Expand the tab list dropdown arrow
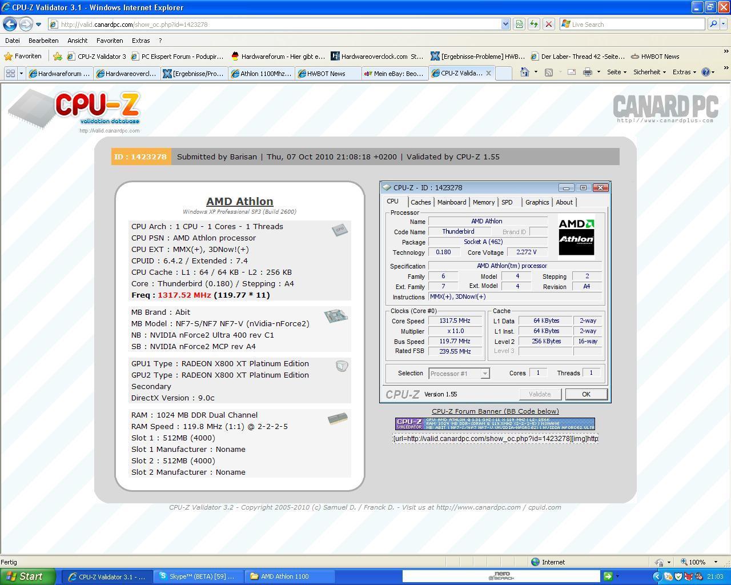731x585 pixels. [21, 73]
